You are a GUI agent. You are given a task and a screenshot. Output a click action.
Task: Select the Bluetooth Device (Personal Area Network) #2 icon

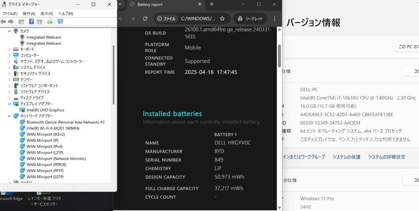pos(22,122)
